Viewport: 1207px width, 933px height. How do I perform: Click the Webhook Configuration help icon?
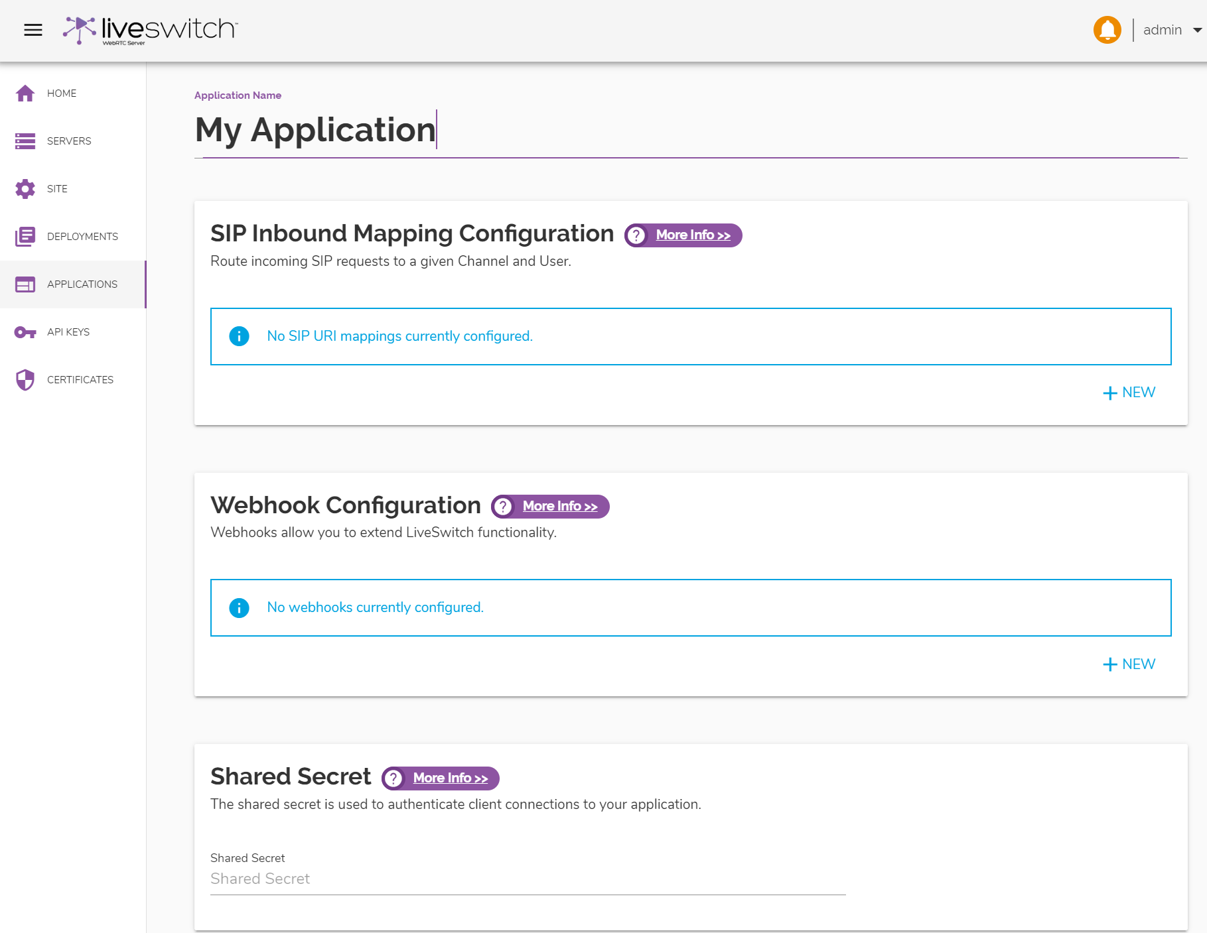(x=503, y=507)
